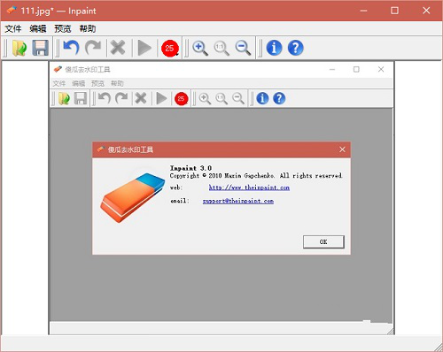Click the 1:1 actual size zoom magnifier
This screenshot has height=352, width=443.
[x=221, y=48]
